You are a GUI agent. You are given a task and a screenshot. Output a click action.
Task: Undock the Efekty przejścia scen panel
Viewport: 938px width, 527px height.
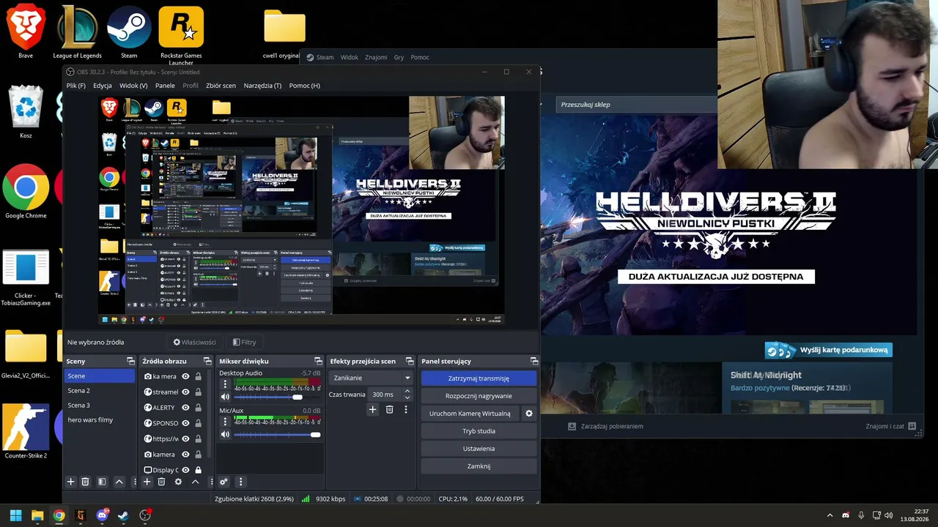pyautogui.click(x=410, y=361)
